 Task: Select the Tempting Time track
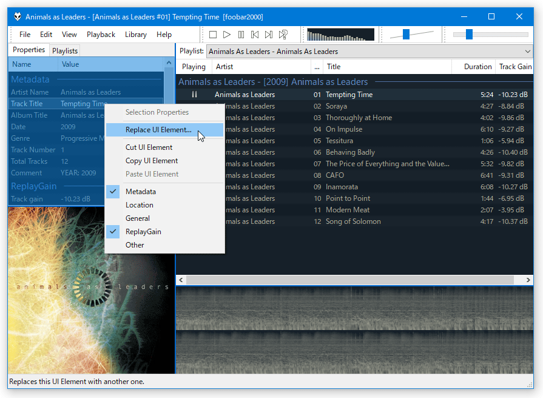[x=354, y=95]
